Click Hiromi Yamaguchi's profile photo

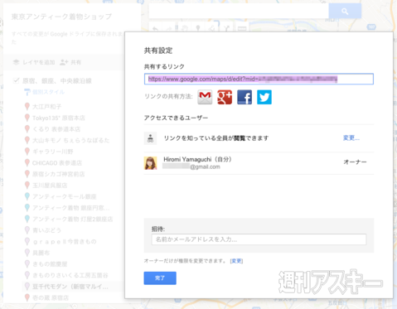(150, 163)
